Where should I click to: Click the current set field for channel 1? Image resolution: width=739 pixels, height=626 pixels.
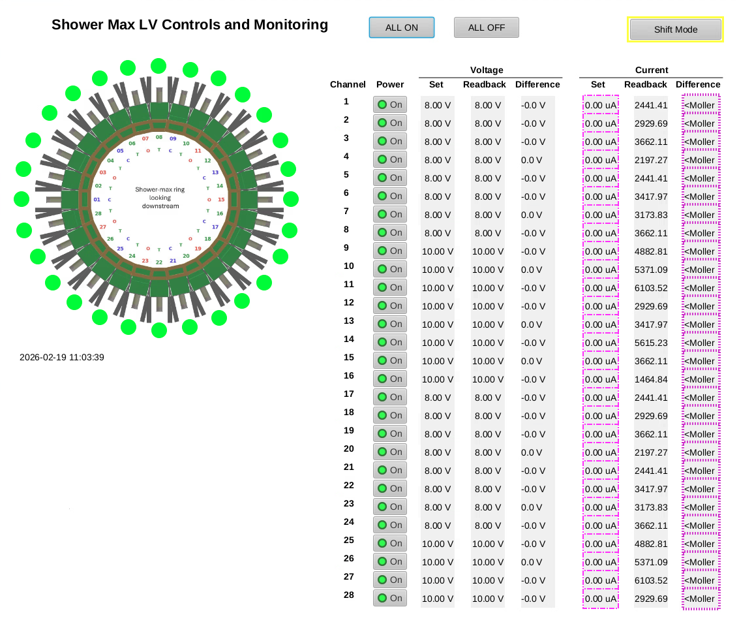coord(600,105)
